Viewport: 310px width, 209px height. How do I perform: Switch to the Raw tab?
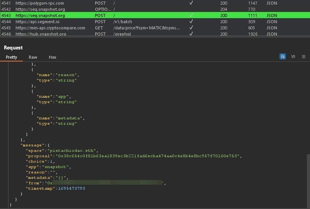point(33,57)
